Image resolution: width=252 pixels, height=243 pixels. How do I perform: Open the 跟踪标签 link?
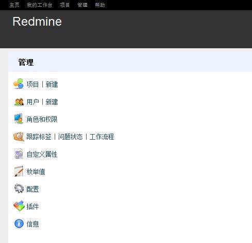tap(39, 137)
